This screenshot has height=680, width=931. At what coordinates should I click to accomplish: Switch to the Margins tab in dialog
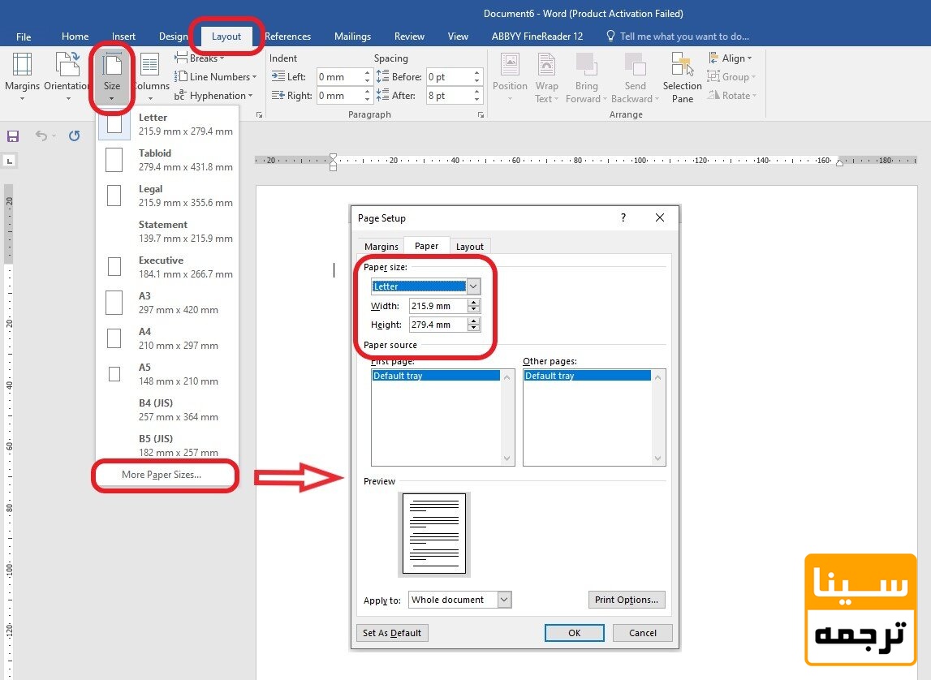pyautogui.click(x=381, y=247)
